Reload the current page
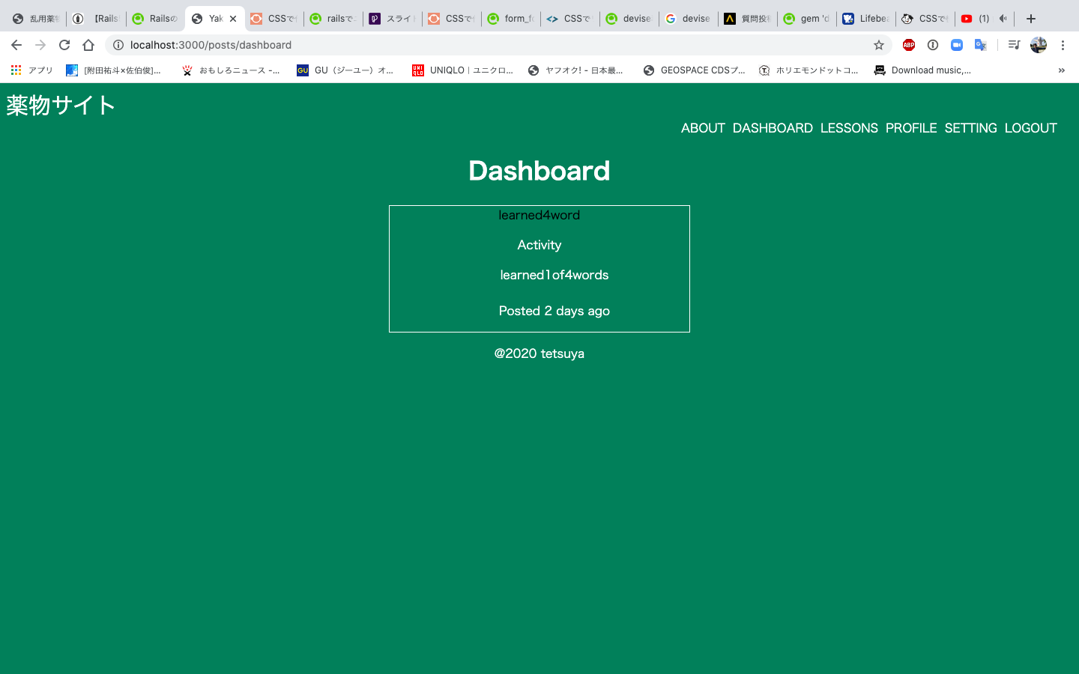 [x=64, y=45]
